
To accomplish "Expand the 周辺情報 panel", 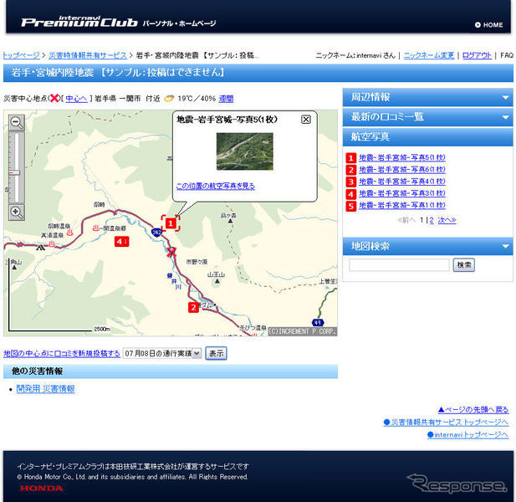I will (x=427, y=97).
